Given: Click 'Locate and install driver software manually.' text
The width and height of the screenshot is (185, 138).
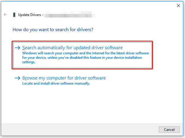Looking at the screenshot, I should pos(56,83).
